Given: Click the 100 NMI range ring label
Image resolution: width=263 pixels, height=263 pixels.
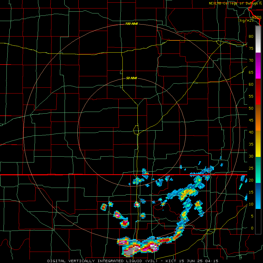Looking at the screenshot, I should [131, 24].
